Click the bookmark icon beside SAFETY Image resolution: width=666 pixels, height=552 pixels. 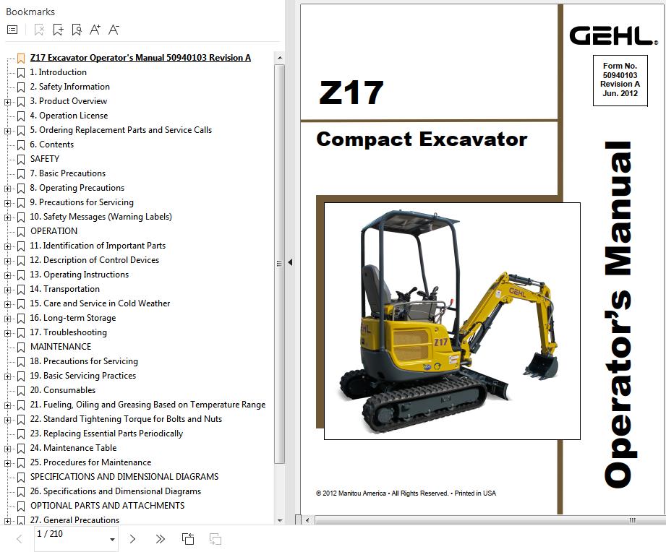coord(21,160)
